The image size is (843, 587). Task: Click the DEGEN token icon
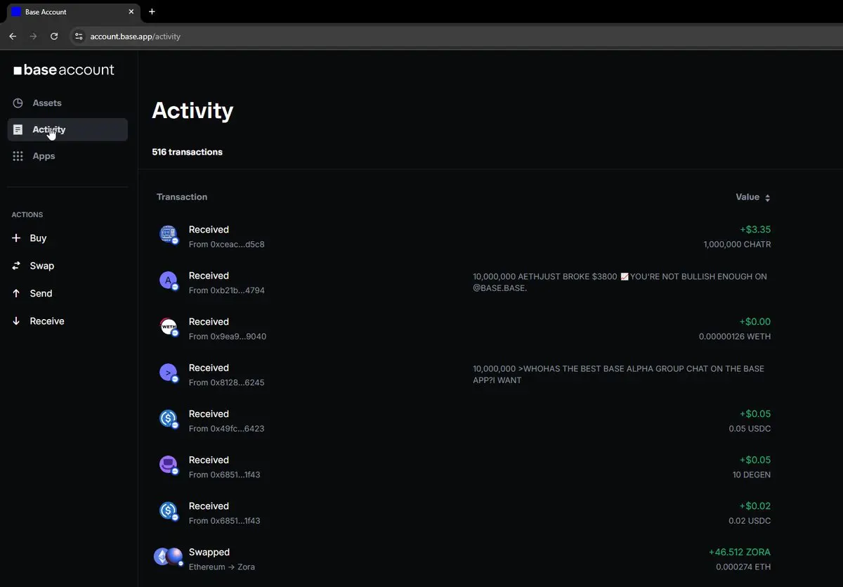168,465
